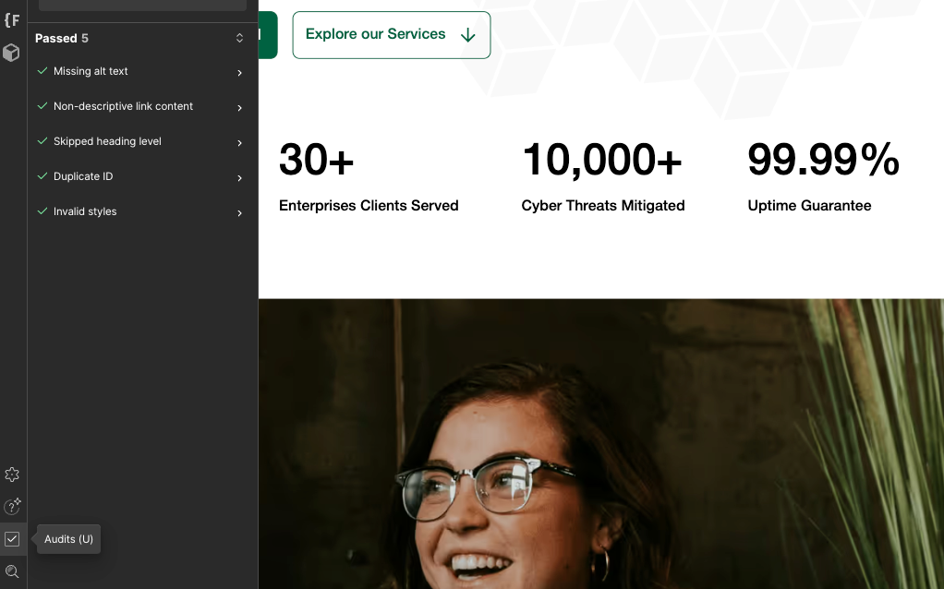The image size is (944, 589).
Task: Expand the Missing alt text chevron
Action: [239, 73]
